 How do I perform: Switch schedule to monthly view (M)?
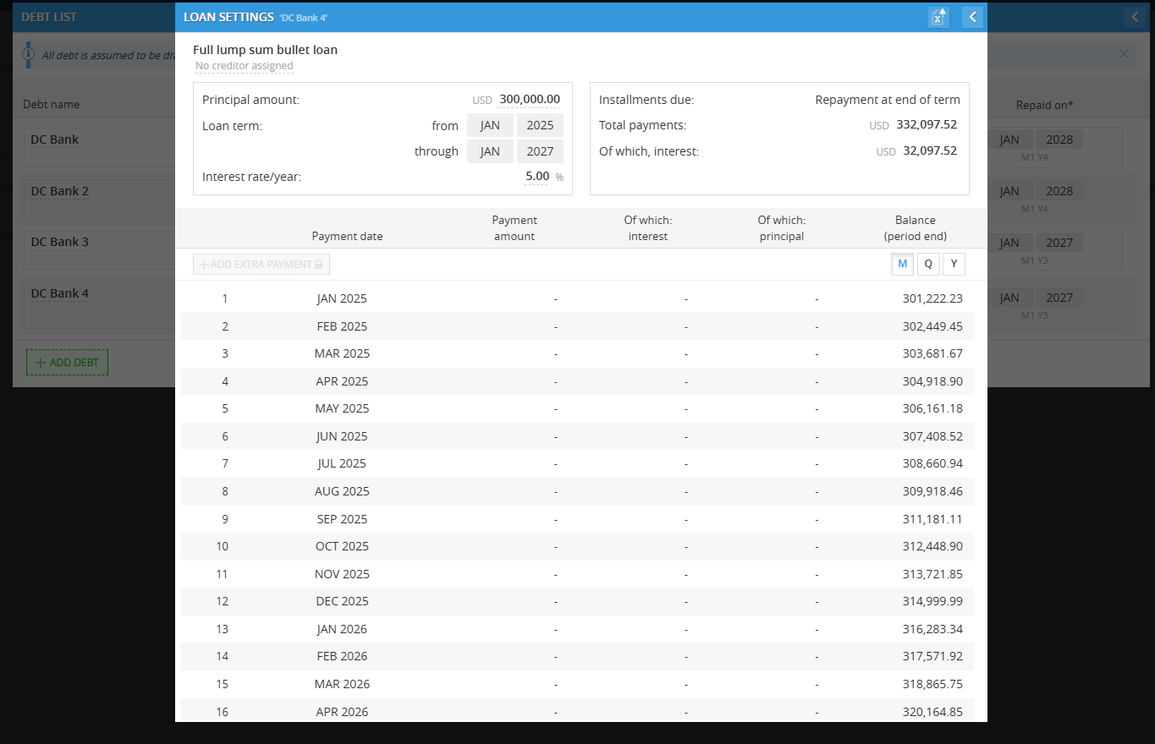pos(902,264)
